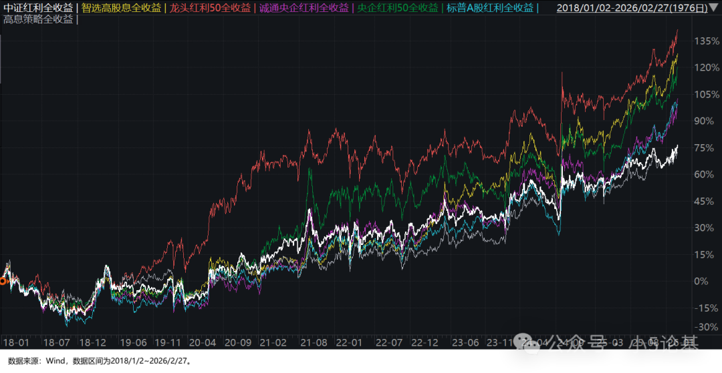
Task: Click the 20-04 marker on time axis
Action: [x=205, y=342]
